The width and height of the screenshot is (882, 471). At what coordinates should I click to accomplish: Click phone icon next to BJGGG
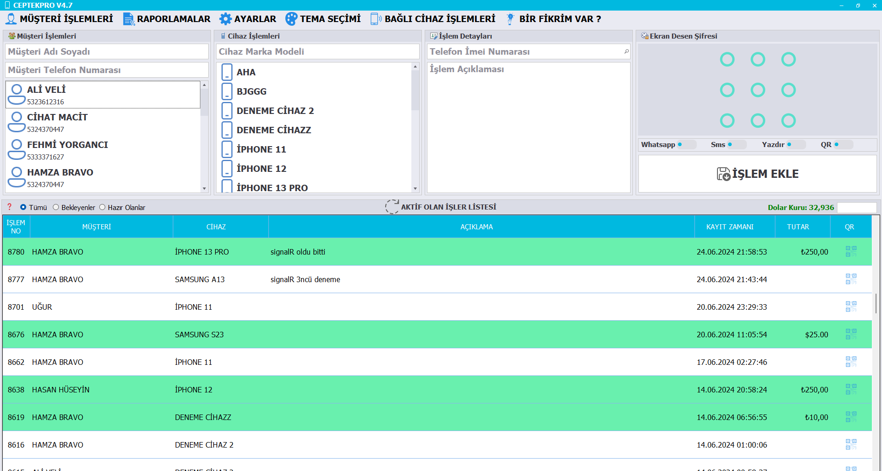pos(227,91)
